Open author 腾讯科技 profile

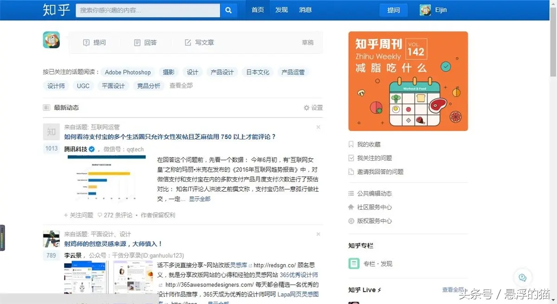[76, 149]
